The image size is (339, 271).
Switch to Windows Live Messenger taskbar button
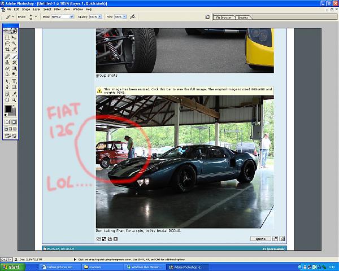pos(145,267)
